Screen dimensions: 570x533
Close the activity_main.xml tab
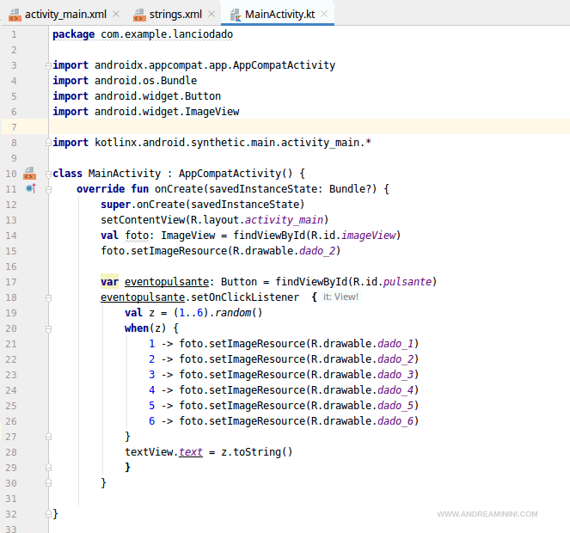(116, 14)
